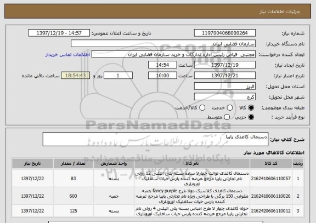Click the remaining time field 18:54:43
The width and height of the screenshot is (316, 223).
point(75,76)
